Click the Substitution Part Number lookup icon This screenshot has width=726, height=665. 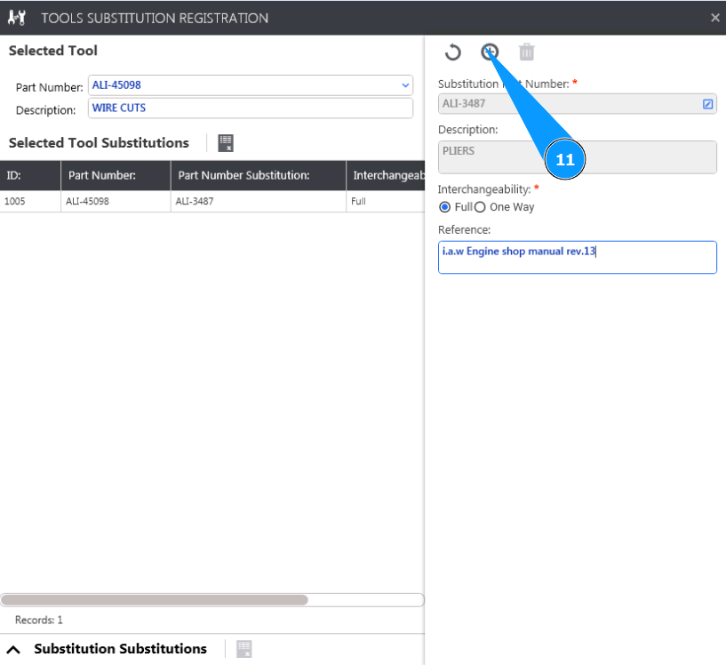(707, 104)
